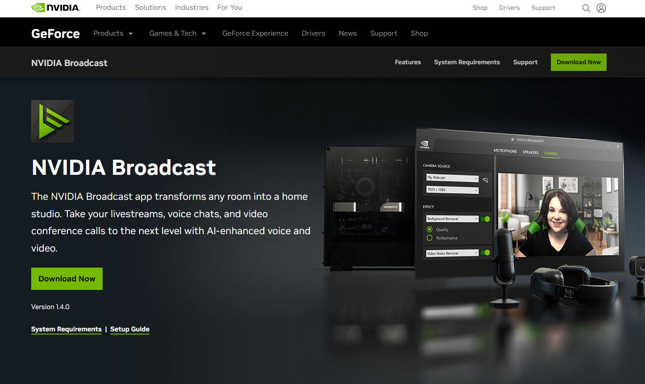Click the NVIDIA badge inside the Broadcast window
This screenshot has height=384, width=645.
(425, 144)
